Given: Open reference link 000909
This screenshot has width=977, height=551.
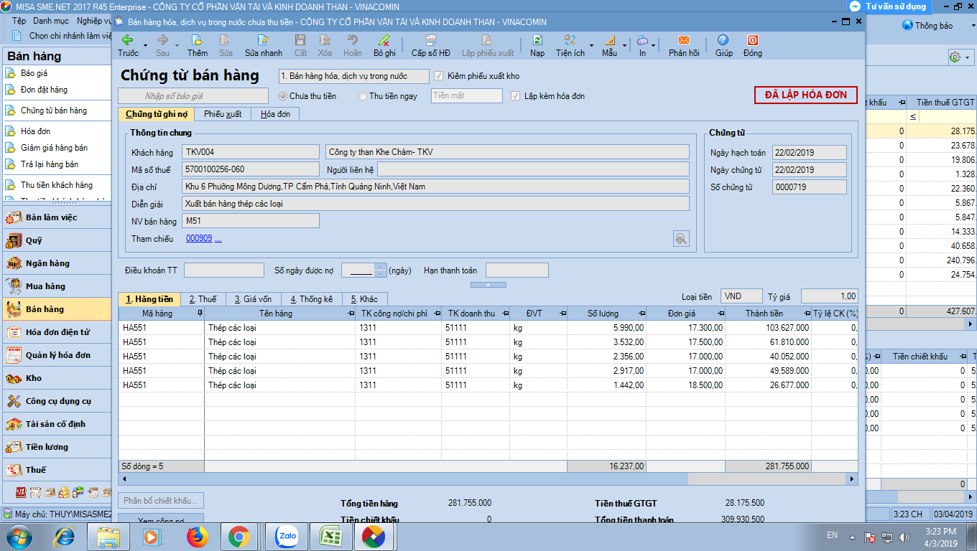Looking at the screenshot, I should click(x=199, y=238).
